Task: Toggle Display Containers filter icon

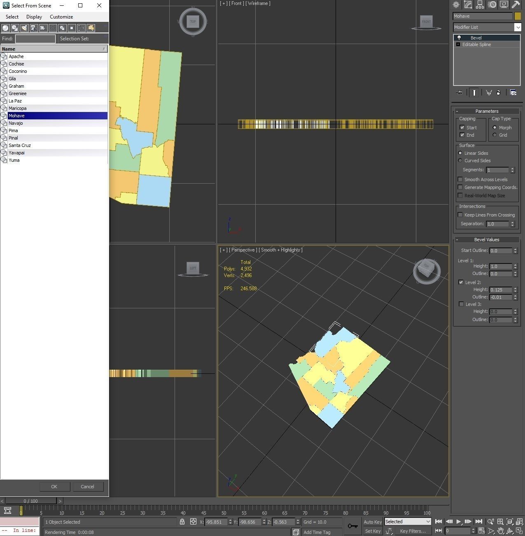Action: pos(91,28)
